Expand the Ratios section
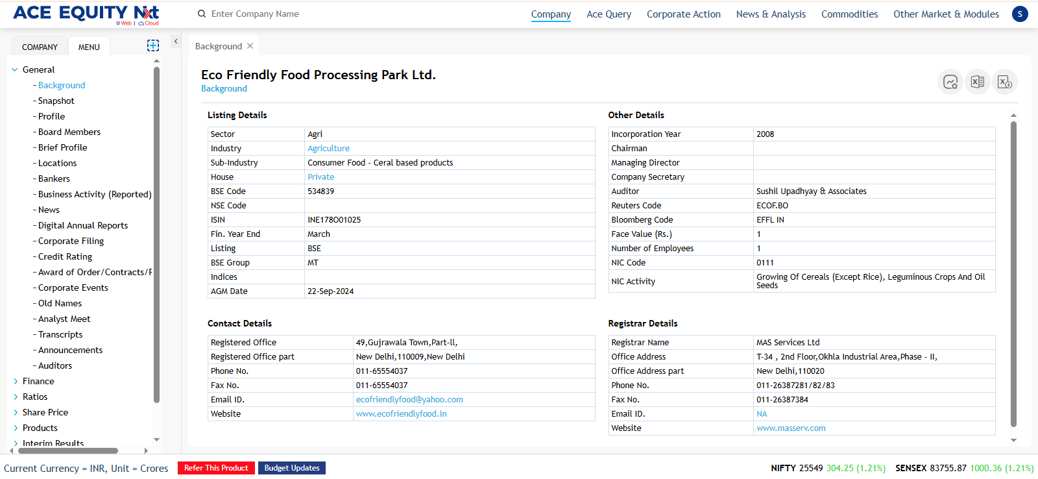Screen dimensions: 1038x479 point(16,397)
